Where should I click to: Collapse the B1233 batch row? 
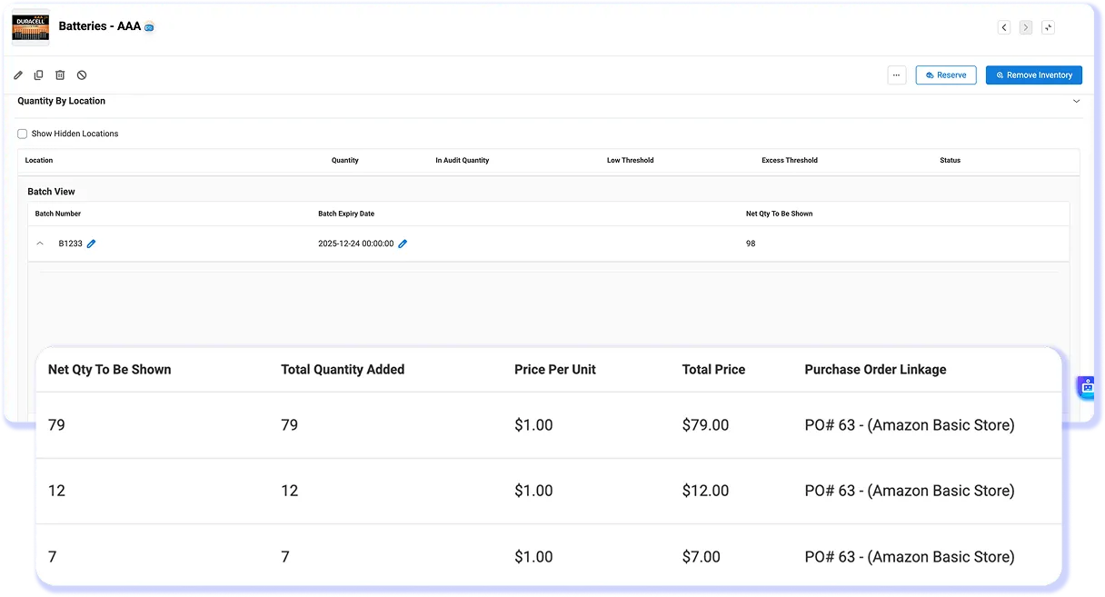40,244
